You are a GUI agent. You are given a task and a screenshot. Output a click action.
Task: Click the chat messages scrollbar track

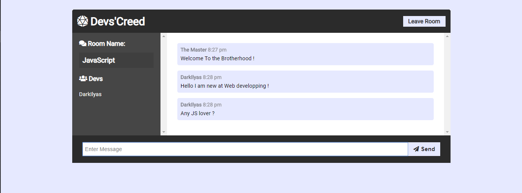tap(447, 84)
